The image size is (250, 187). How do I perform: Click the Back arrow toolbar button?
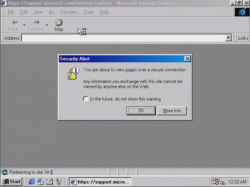(x=14, y=25)
